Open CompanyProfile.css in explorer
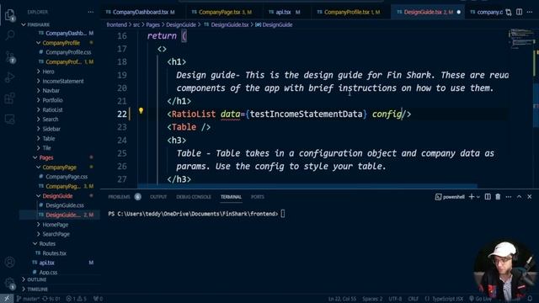Image resolution: width=539 pixels, height=303 pixels. 68,52
